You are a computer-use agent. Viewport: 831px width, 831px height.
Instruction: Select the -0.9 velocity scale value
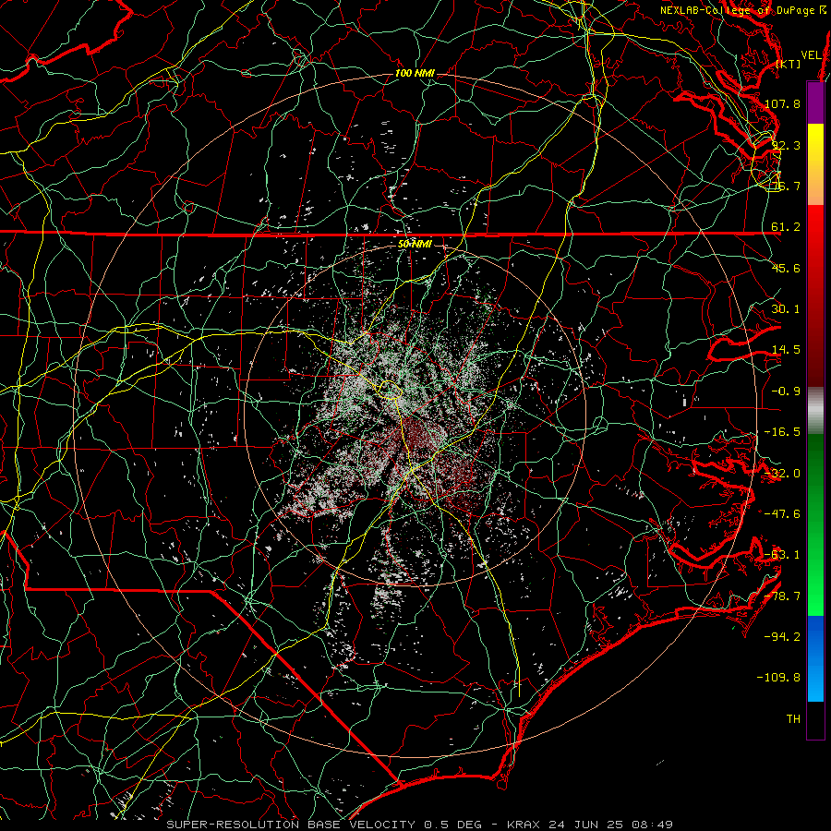[786, 391]
